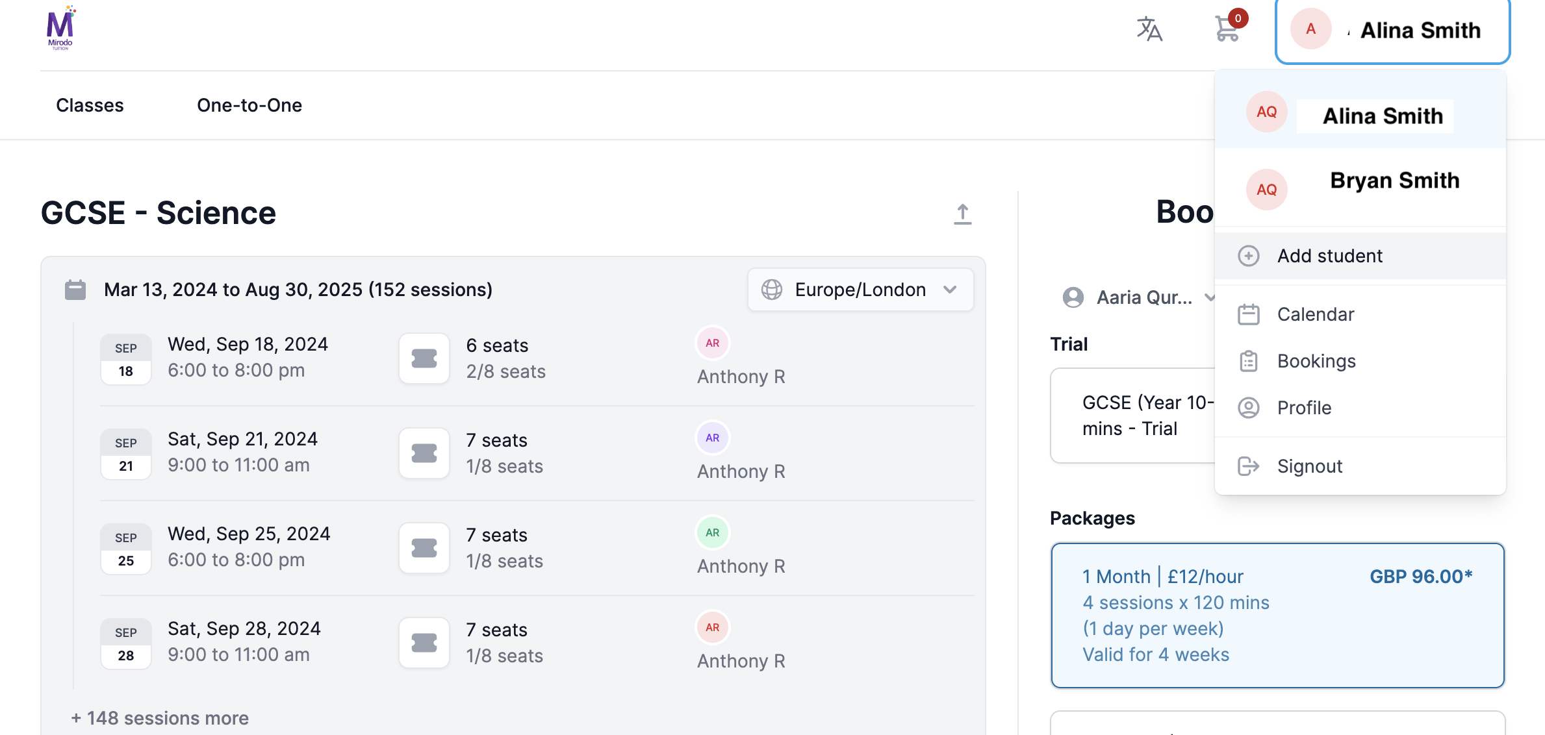Select Signout in the dropdown menu
Viewport: 1545px width, 735px height.
[1309, 466]
